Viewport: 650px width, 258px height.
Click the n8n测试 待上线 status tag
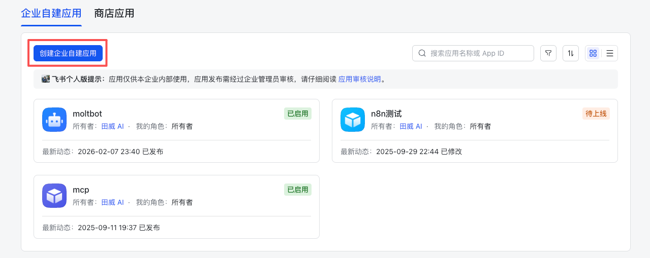click(x=596, y=114)
